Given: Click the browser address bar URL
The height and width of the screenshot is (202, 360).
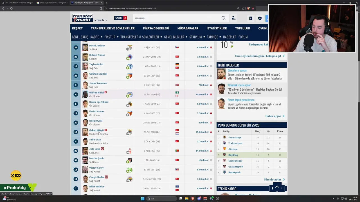Looking at the screenshot, I should 132,8.
